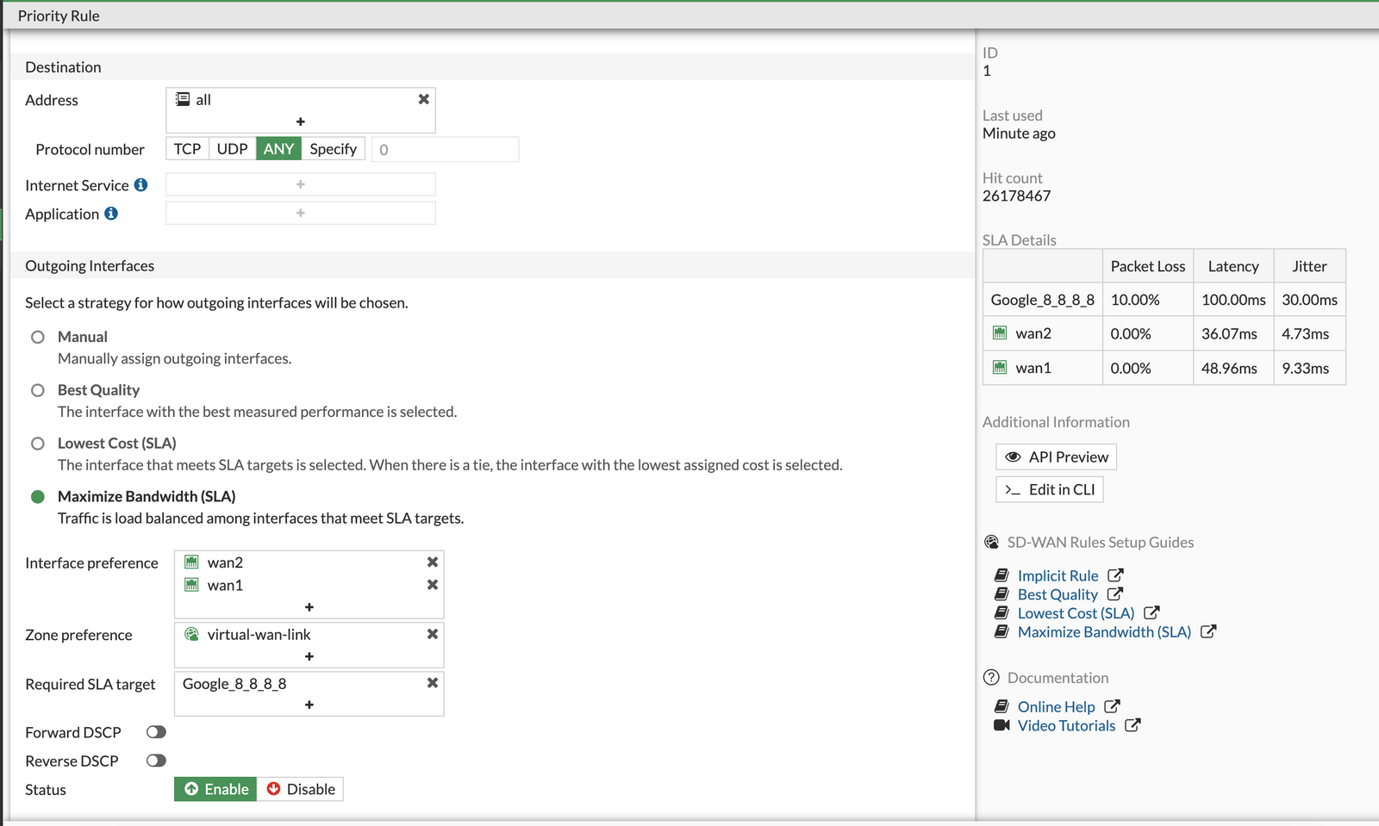1379x826 pixels.
Task: Select the Specify protocol option
Action: tap(334, 148)
